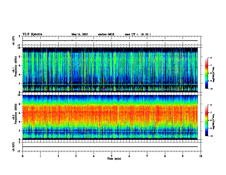Select the ch.3(V) axis label
Image resolution: width=226 pixels, height=175 pixels.
point(14,147)
